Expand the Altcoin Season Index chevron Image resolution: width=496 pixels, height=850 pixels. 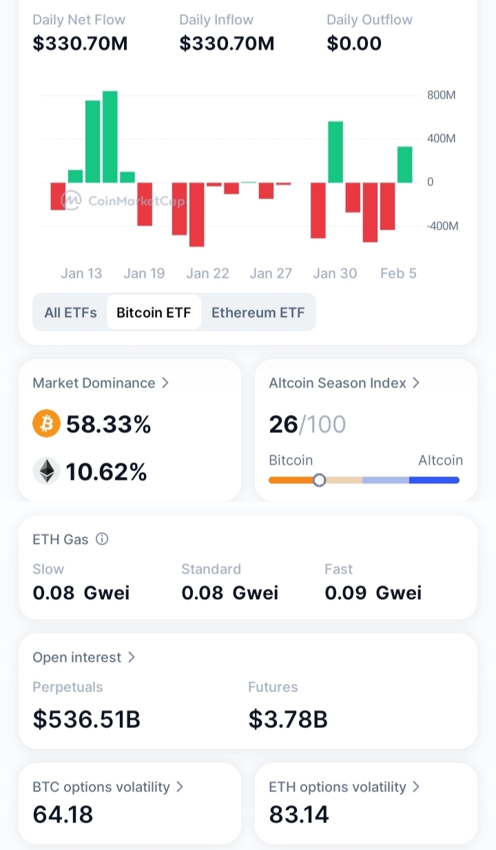click(x=416, y=383)
